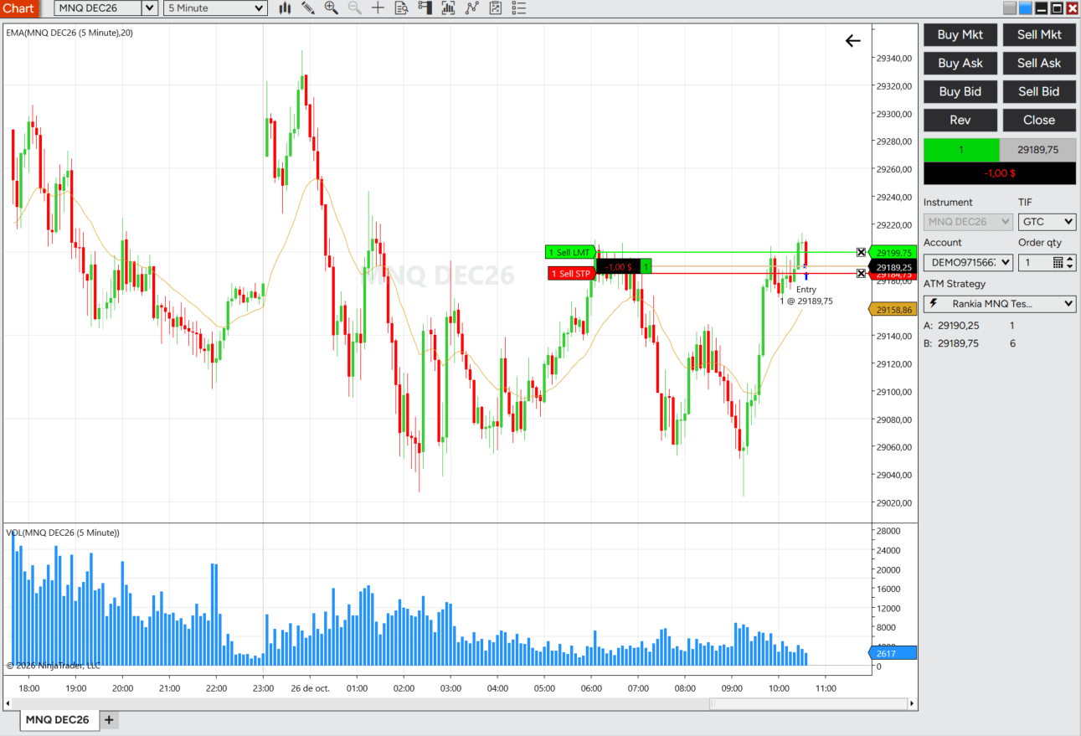Click the gray instrument link square
Viewport: 1081px width, 736px height.
[1010, 8]
